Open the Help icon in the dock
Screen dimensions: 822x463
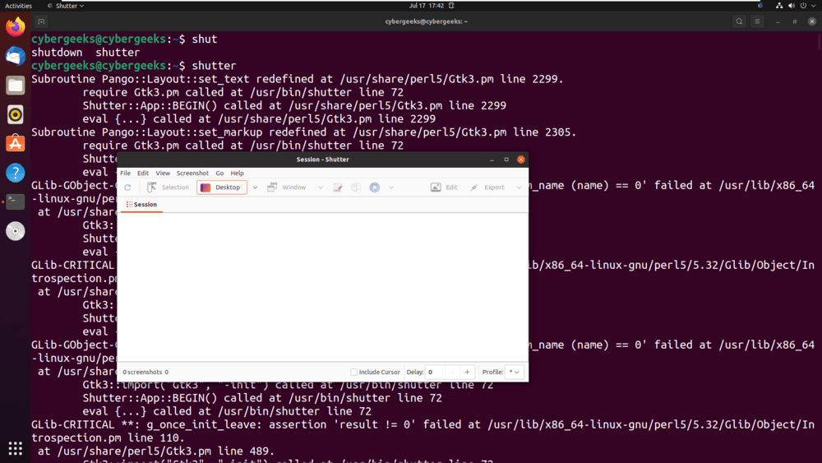(15, 173)
